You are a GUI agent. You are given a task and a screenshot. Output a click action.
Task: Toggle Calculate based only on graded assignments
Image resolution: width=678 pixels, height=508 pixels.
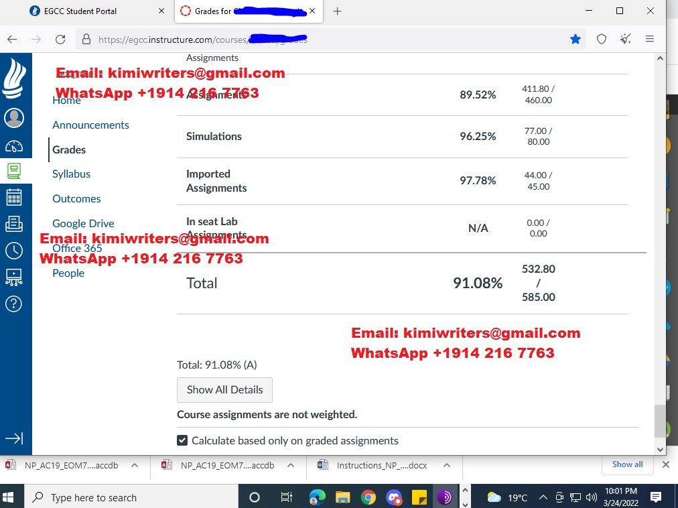tap(182, 440)
